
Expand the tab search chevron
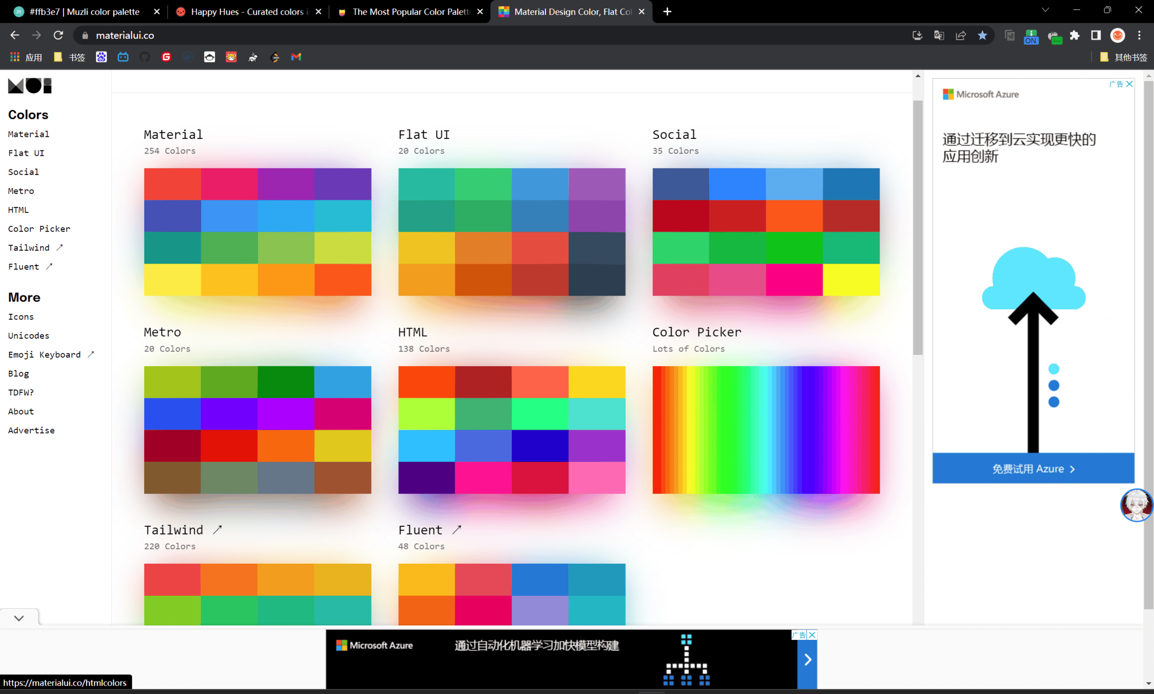(1045, 11)
